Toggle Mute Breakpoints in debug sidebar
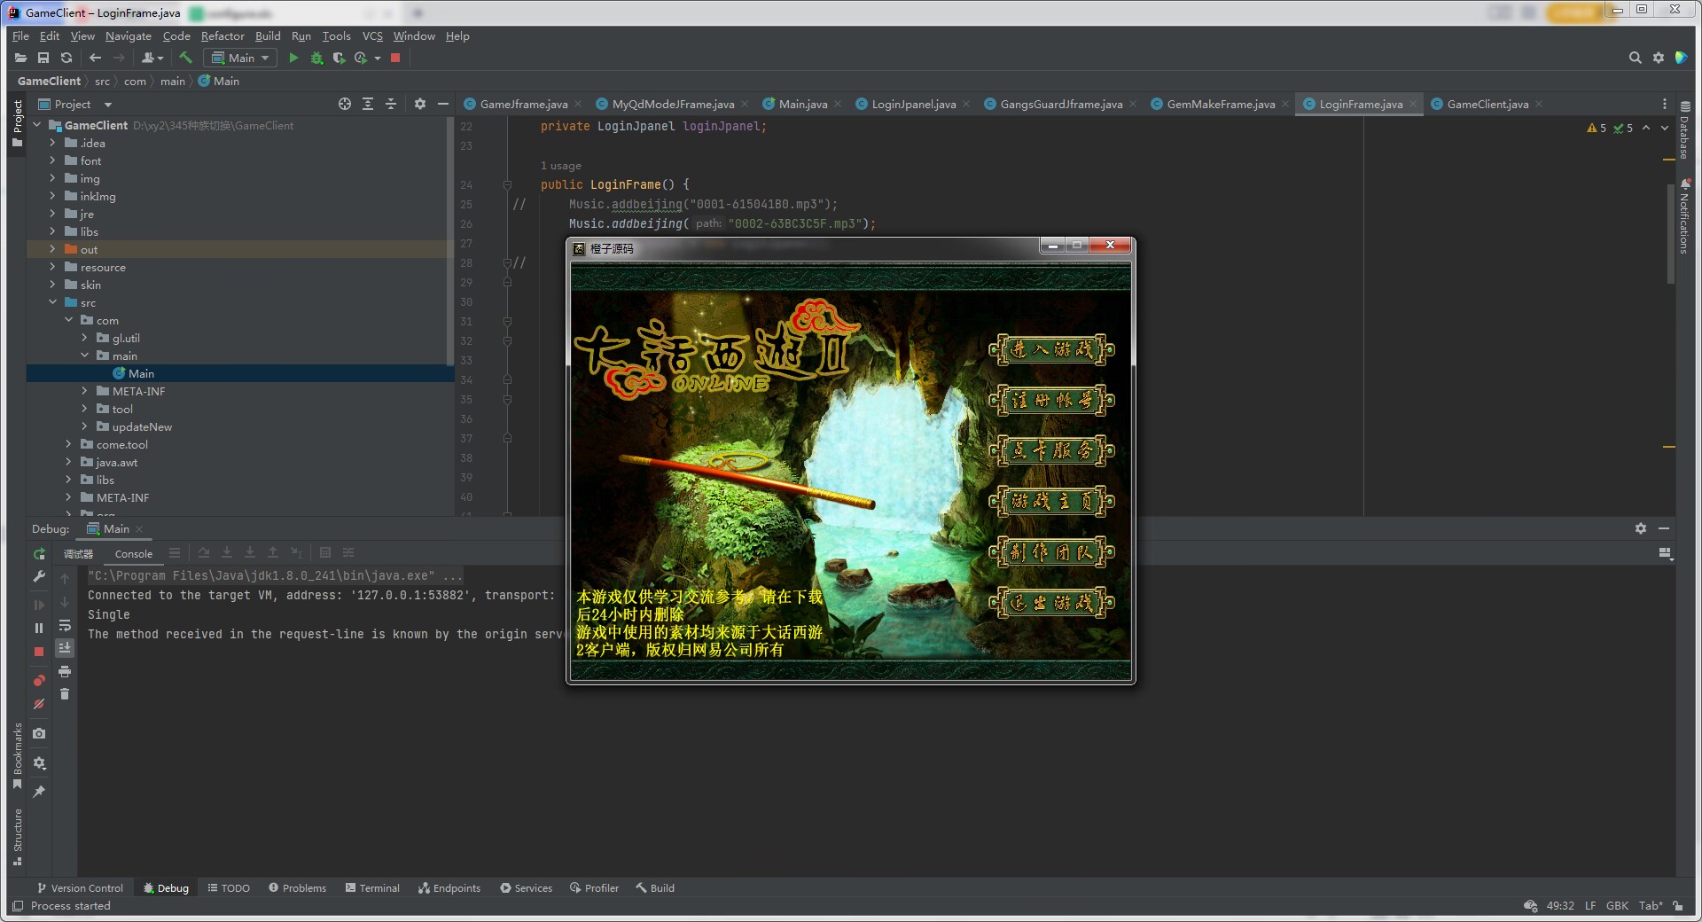The height and width of the screenshot is (922, 1702). pos(39,704)
